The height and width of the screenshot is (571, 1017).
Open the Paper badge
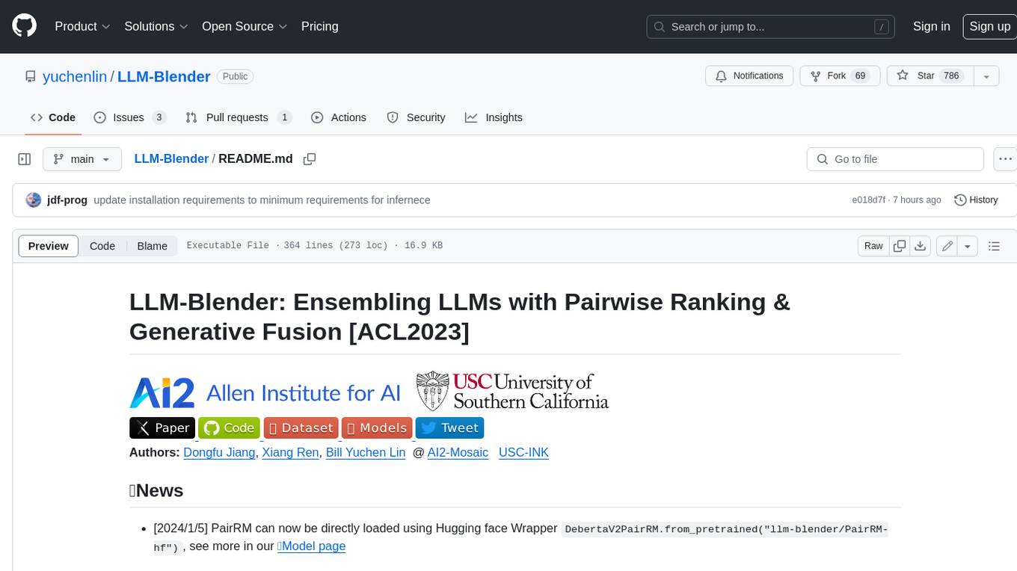[x=162, y=428]
